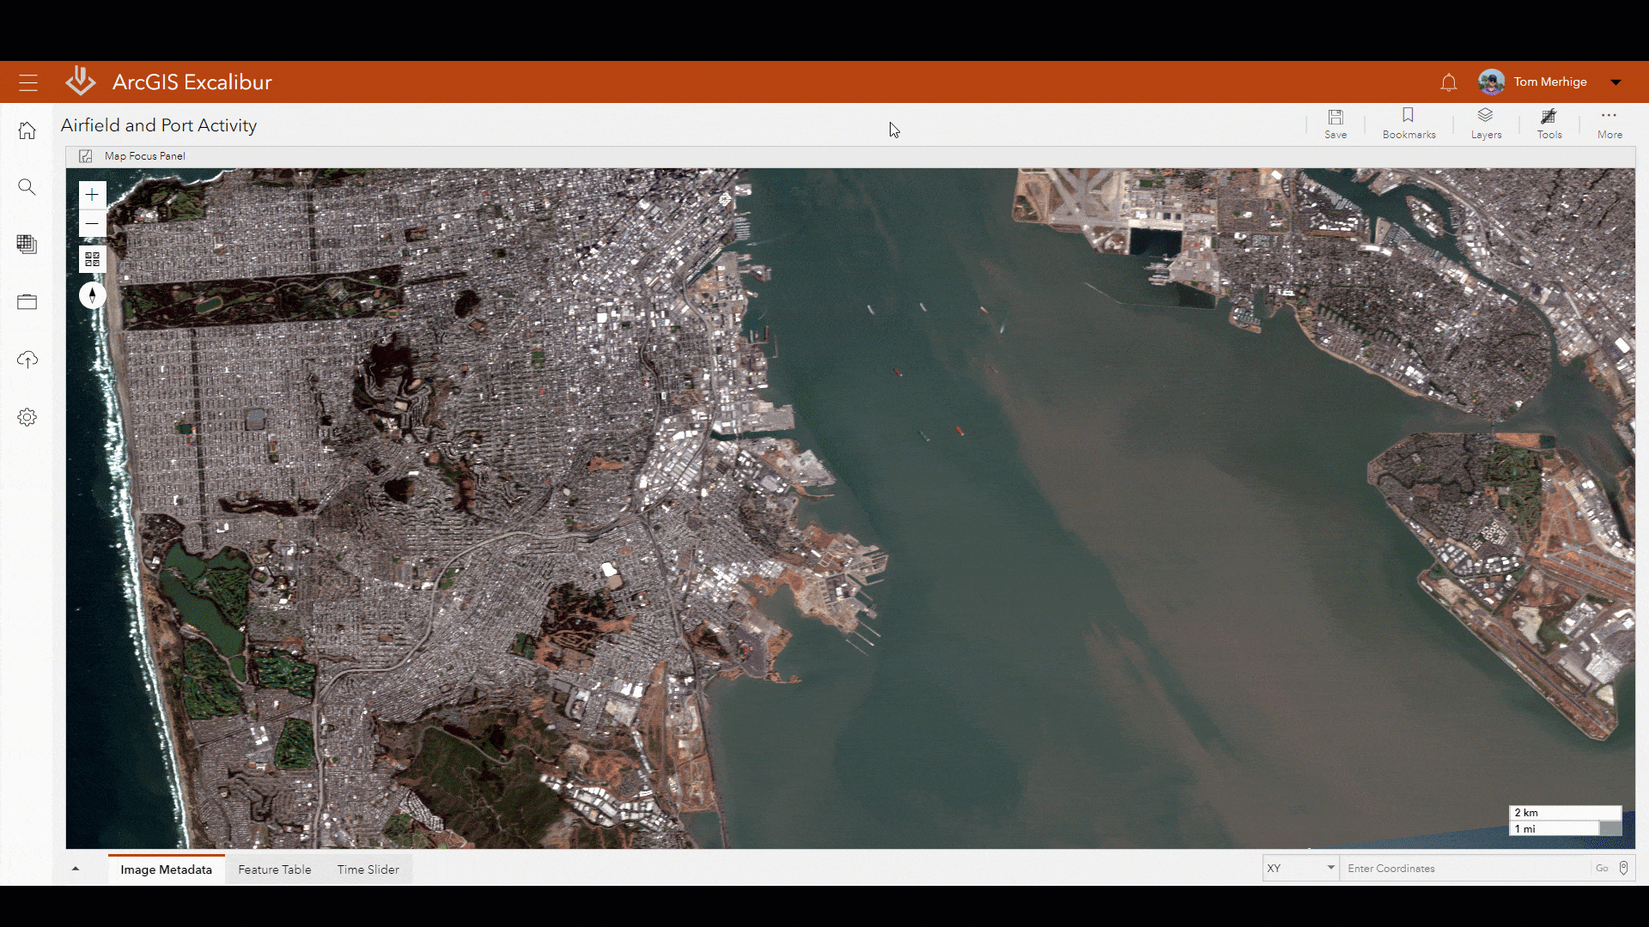Click the notifications bell icon

tap(1449, 82)
